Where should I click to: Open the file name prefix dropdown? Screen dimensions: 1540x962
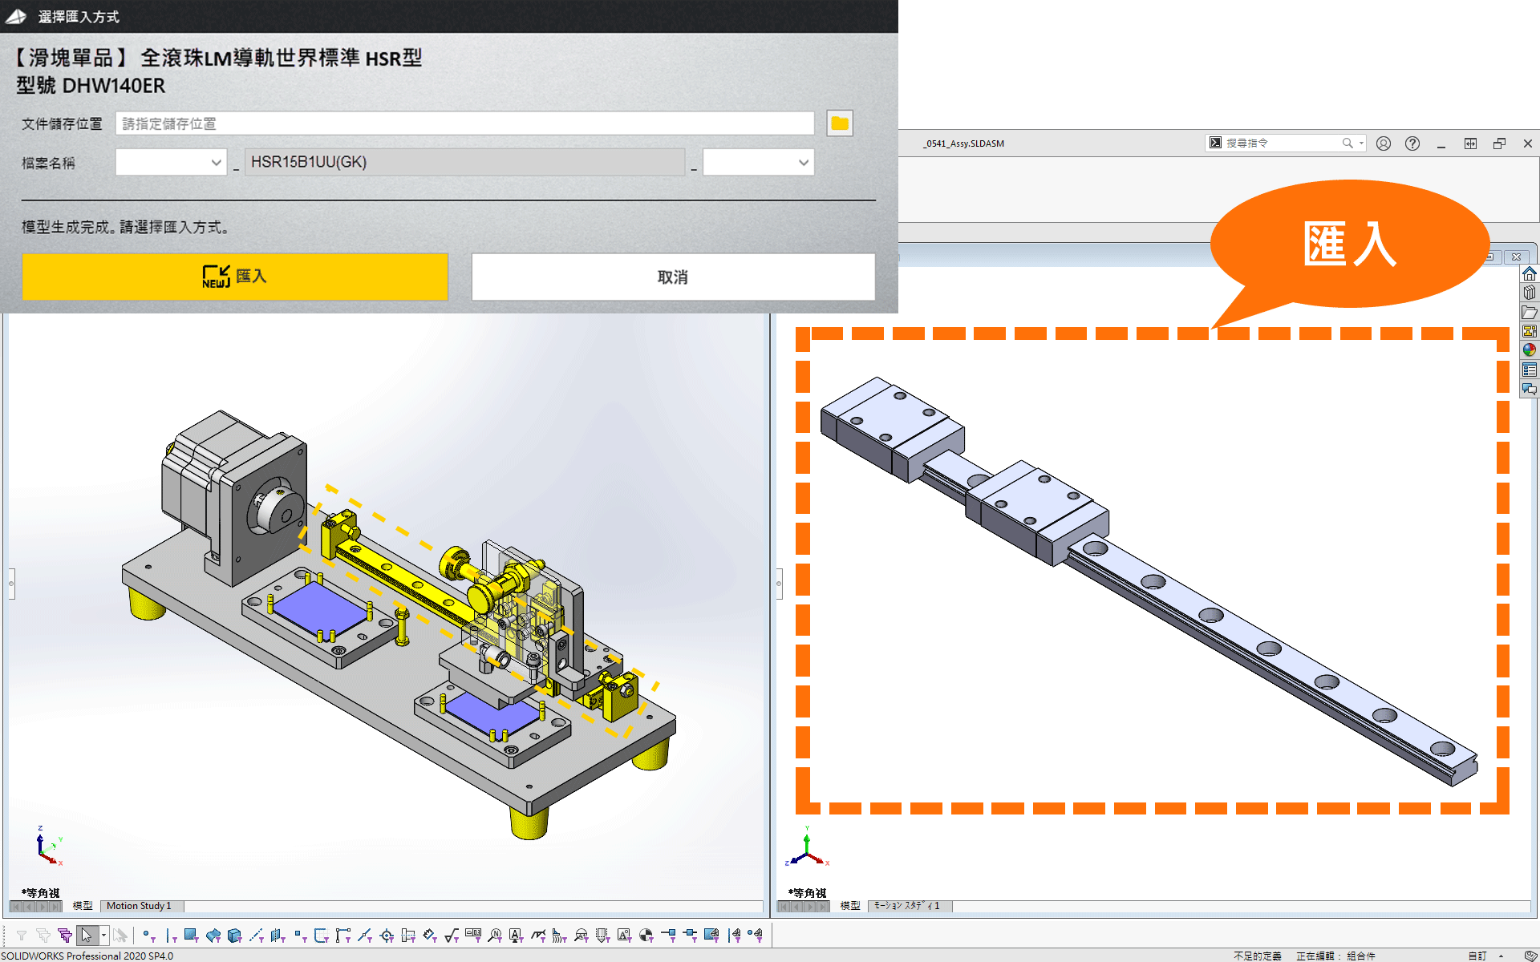coord(171,163)
